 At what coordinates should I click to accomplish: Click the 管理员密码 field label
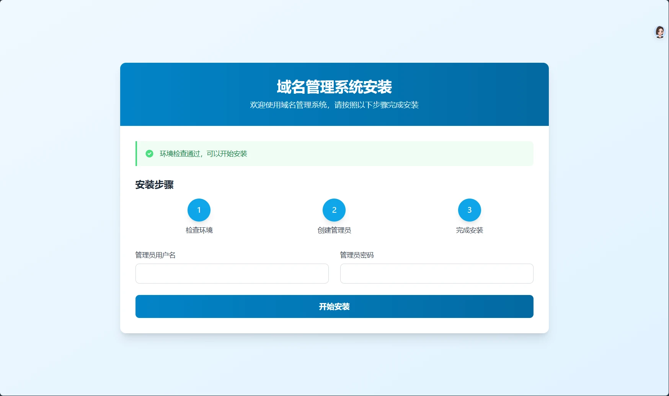click(x=357, y=255)
